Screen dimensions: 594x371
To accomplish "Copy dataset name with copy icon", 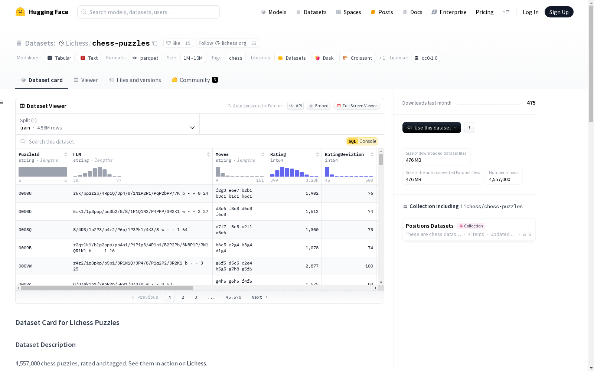I will pyautogui.click(x=155, y=43).
